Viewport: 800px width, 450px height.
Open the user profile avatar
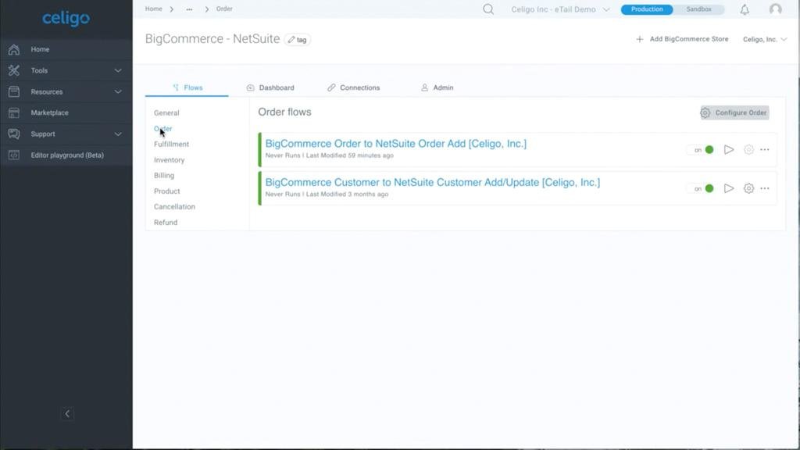776,9
